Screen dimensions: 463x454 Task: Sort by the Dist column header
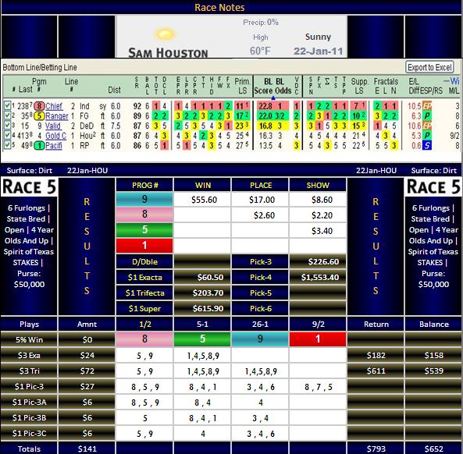114,90
